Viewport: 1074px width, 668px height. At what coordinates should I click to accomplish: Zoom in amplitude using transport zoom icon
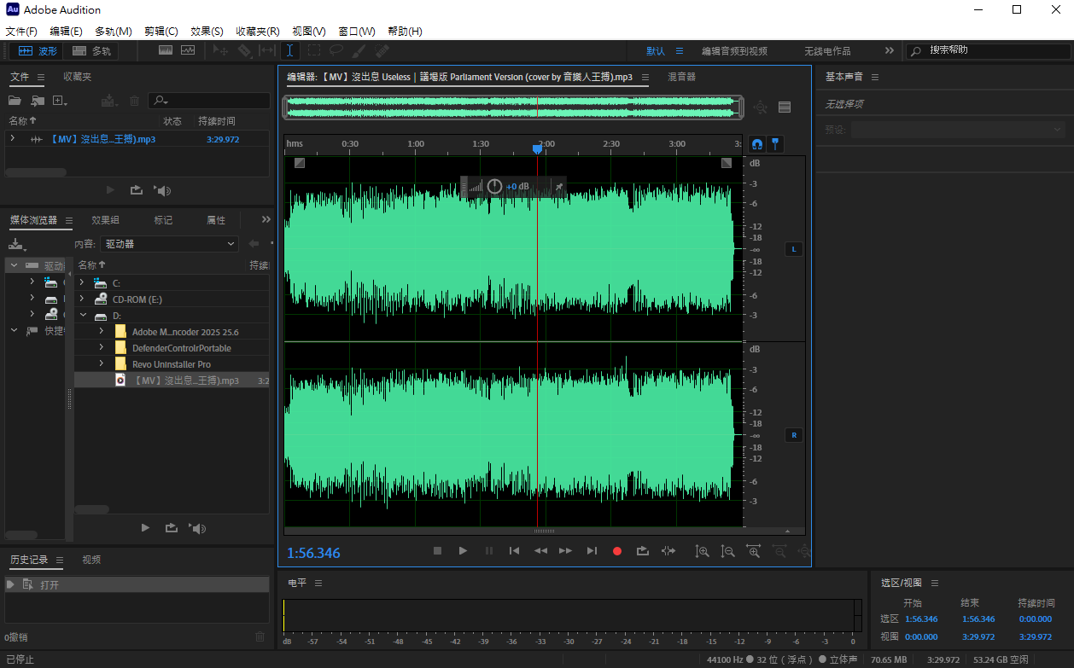pyautogui.click(x=702, y=551)
